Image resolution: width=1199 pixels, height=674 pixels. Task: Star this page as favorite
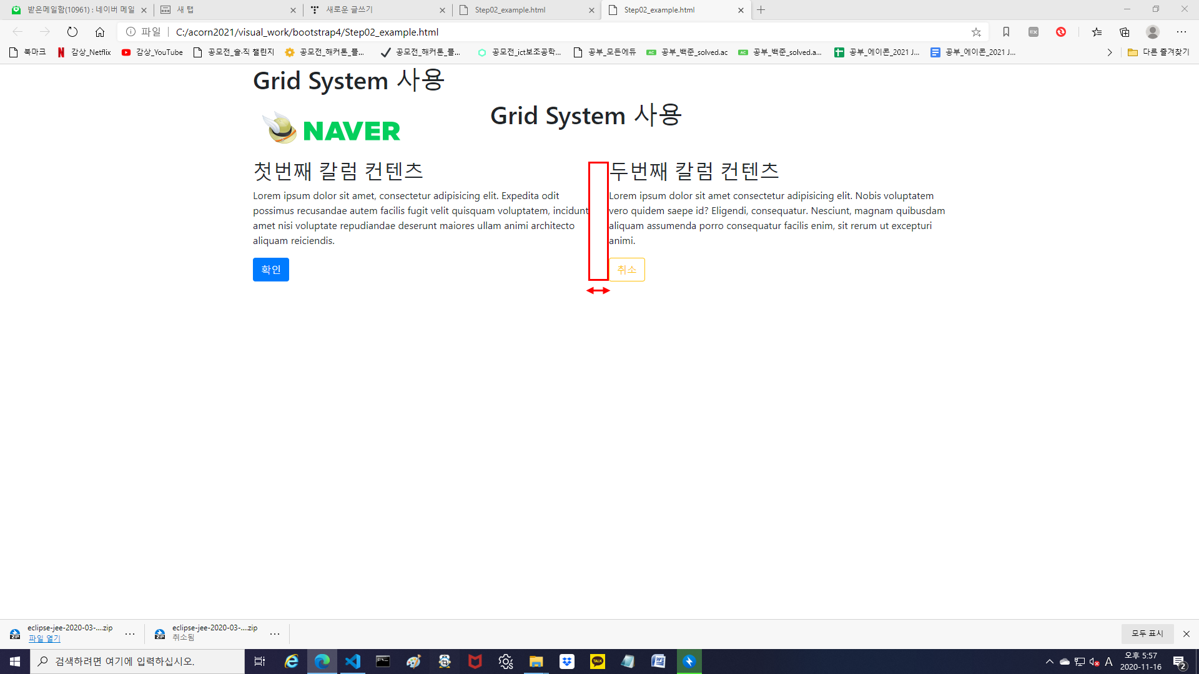pos(976,32)
